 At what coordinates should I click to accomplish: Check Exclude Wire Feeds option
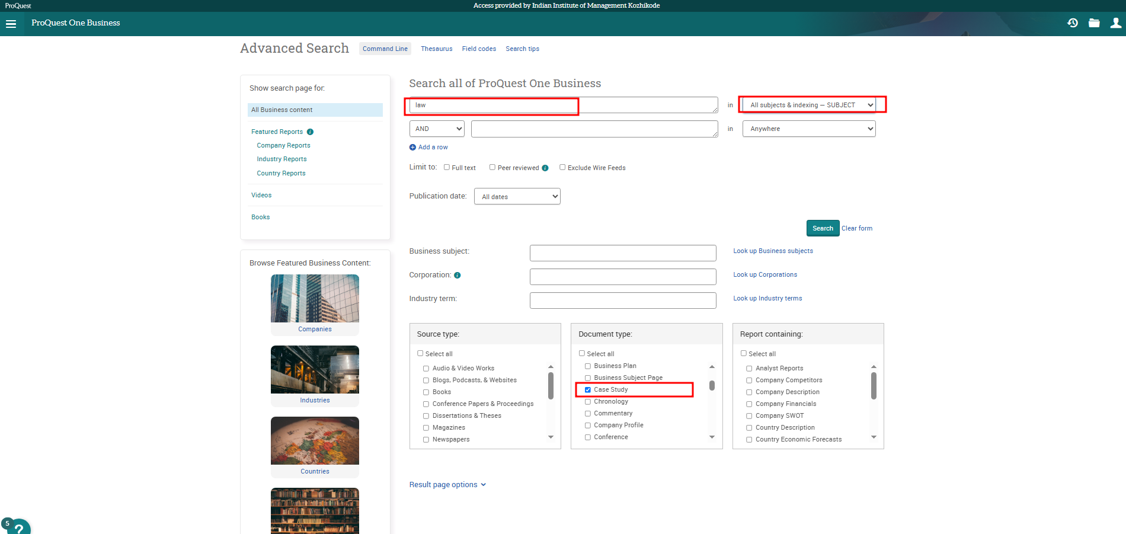[x=562, y=168]
